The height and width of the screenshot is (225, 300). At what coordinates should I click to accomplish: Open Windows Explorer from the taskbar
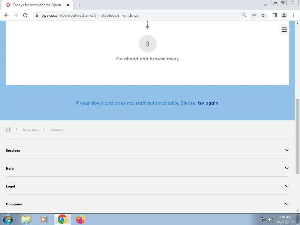26,219
